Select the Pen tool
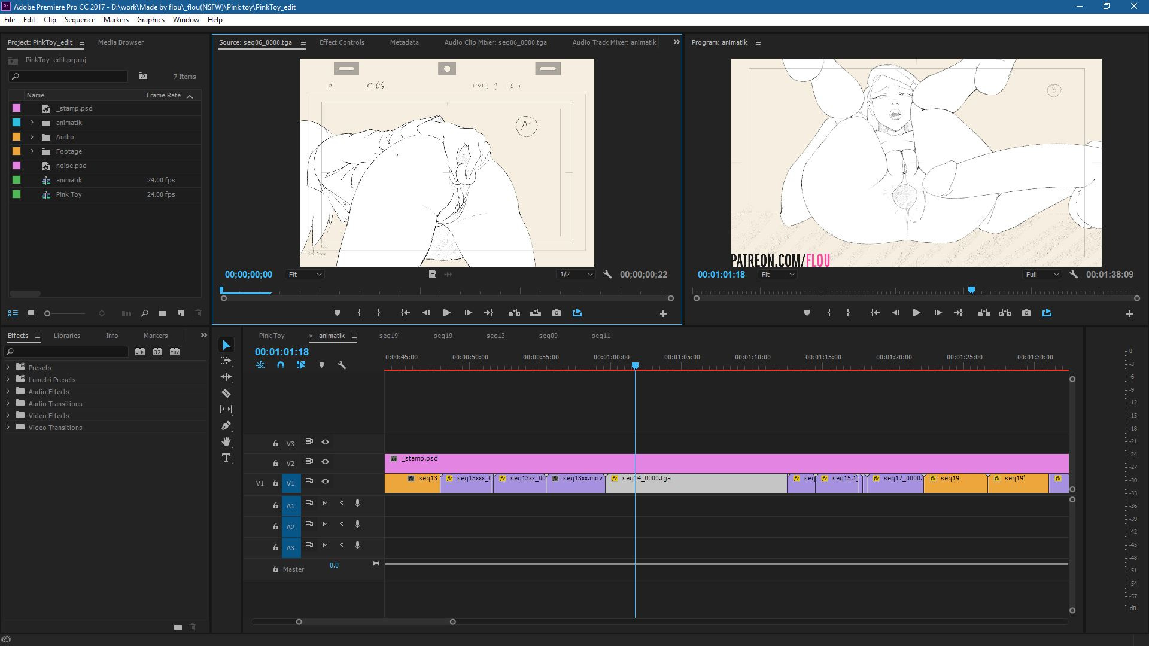 point(226,425)
